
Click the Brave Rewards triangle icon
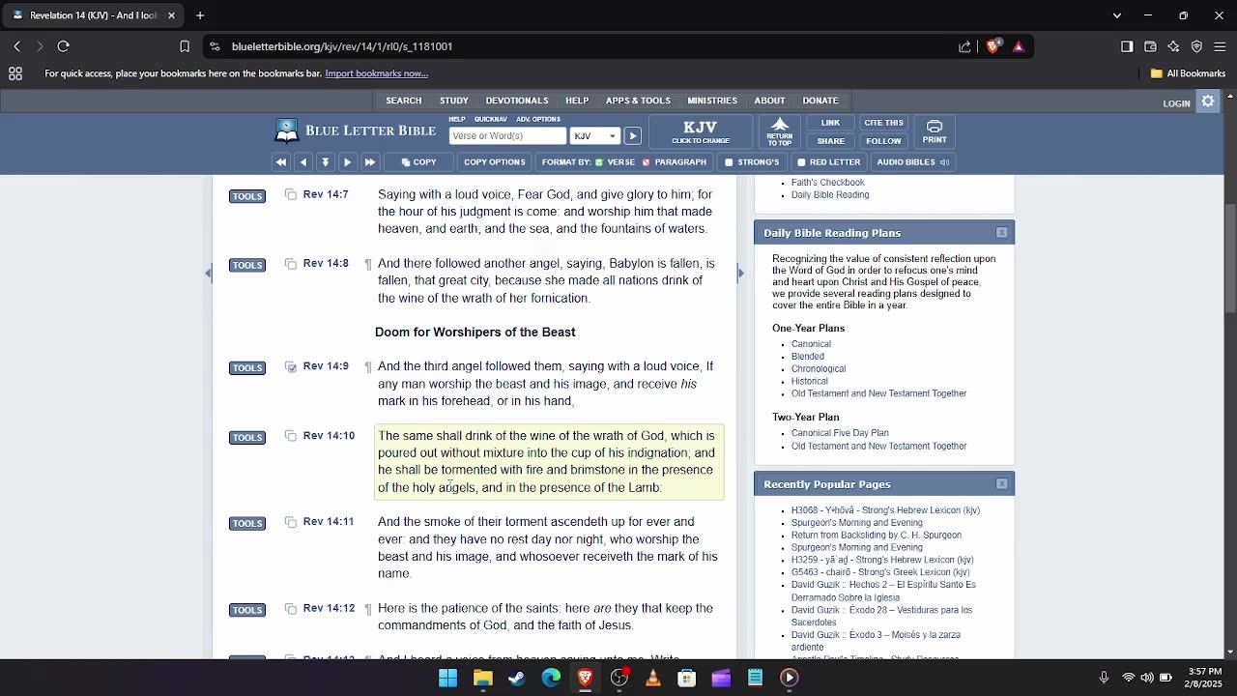1019,46
